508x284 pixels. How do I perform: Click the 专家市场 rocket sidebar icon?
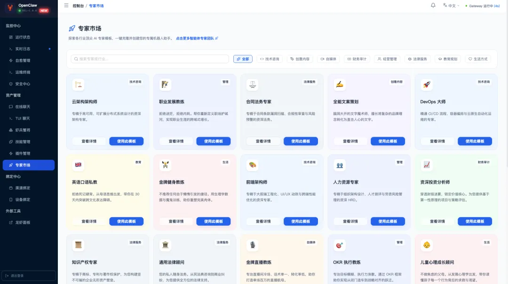click(x=11, y=165)
